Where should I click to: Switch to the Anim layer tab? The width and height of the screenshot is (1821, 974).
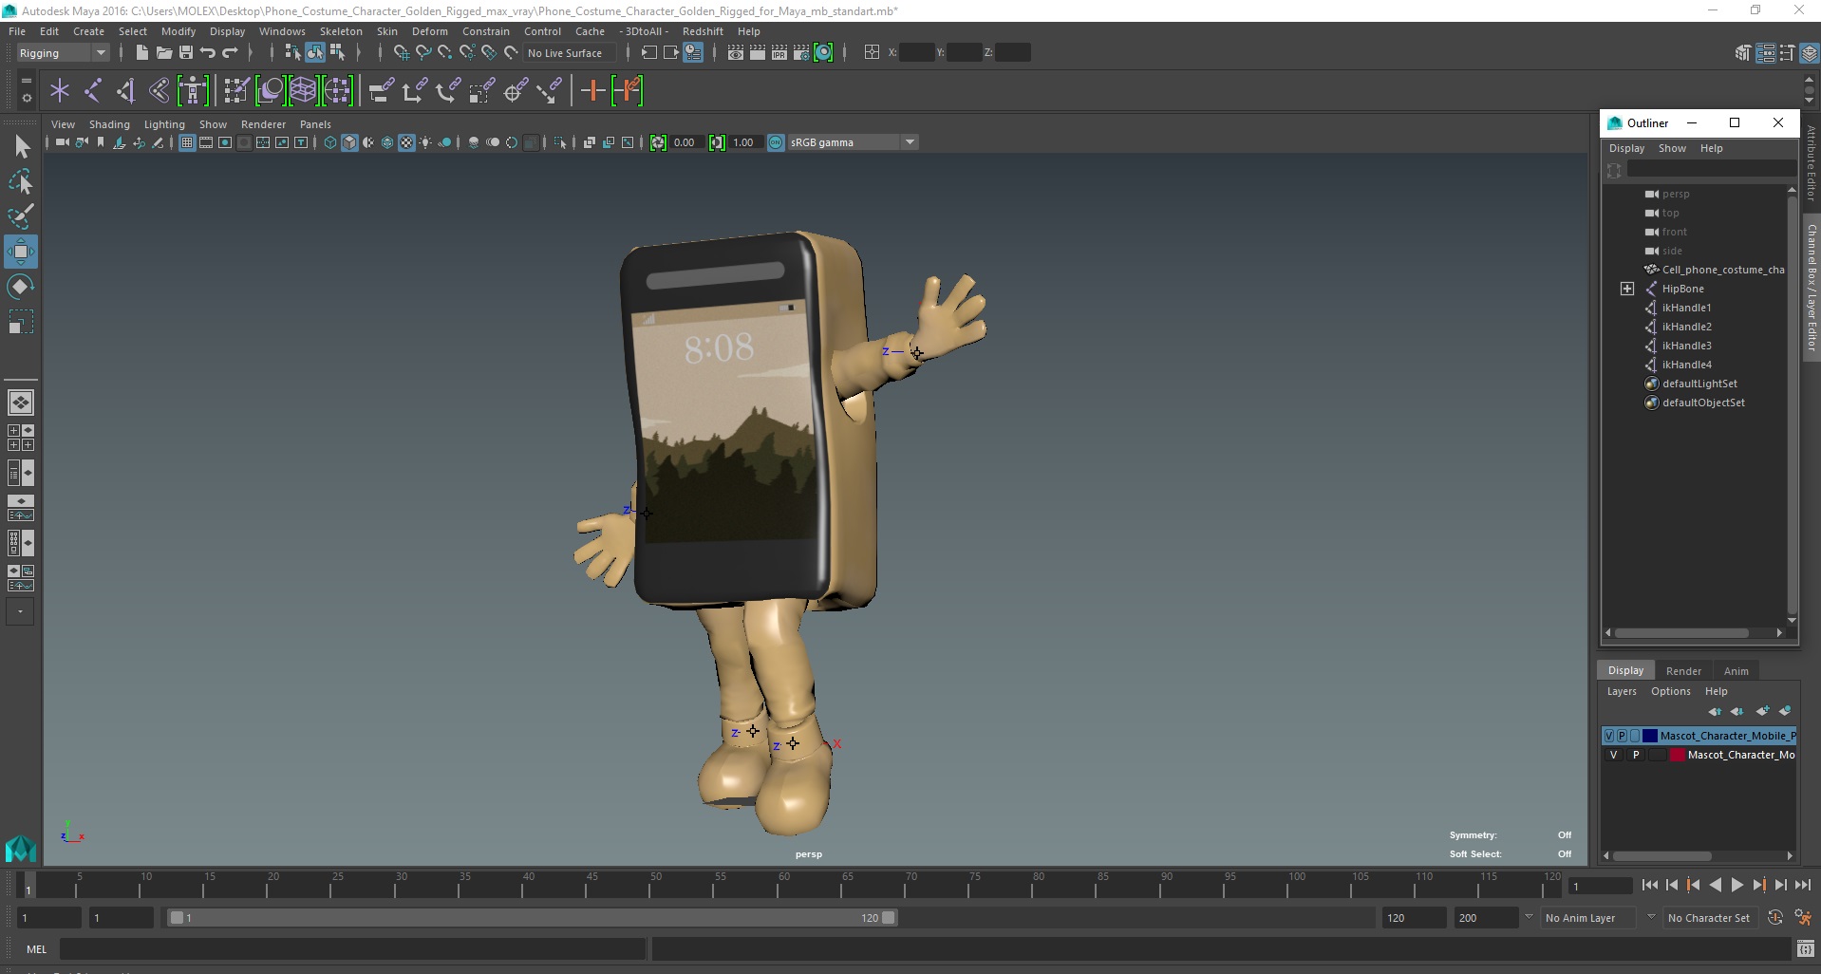point(1736,671)
